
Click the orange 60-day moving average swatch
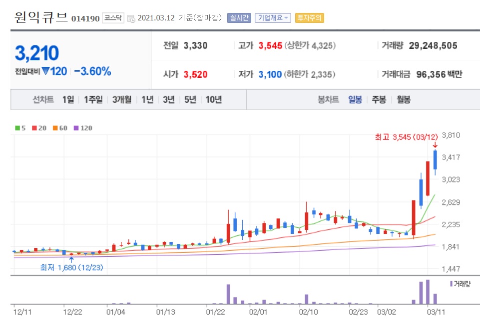coord(55,128)
